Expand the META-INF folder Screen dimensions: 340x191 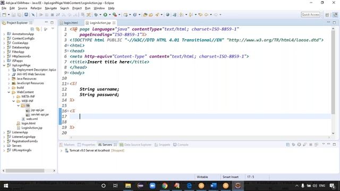[x=13, y=97]
